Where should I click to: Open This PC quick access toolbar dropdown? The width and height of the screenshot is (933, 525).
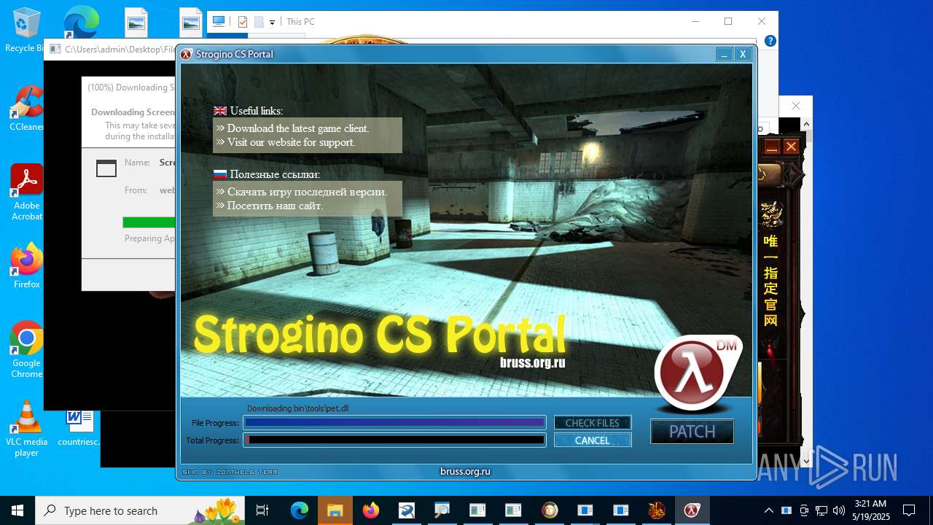pyautogui.click(x=272, y=22)
